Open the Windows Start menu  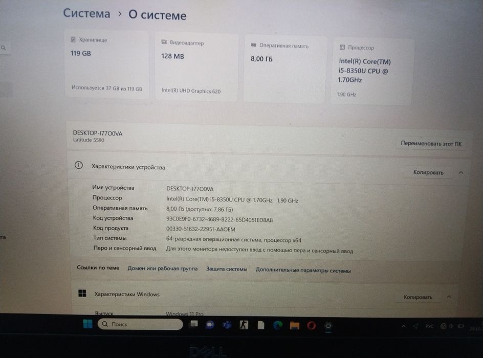tap(88, 324)
